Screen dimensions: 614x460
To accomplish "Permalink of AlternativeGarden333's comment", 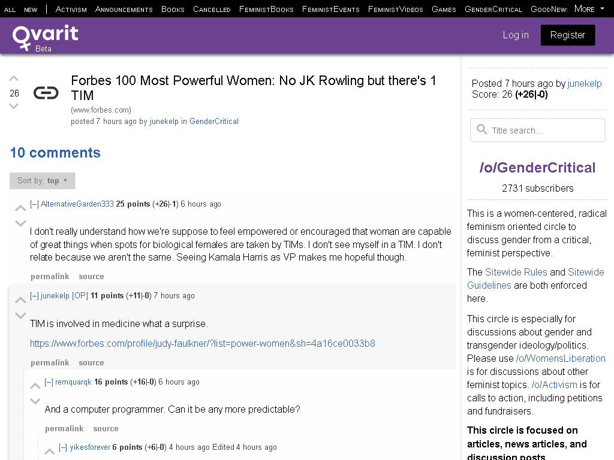I will click(50, 276).
